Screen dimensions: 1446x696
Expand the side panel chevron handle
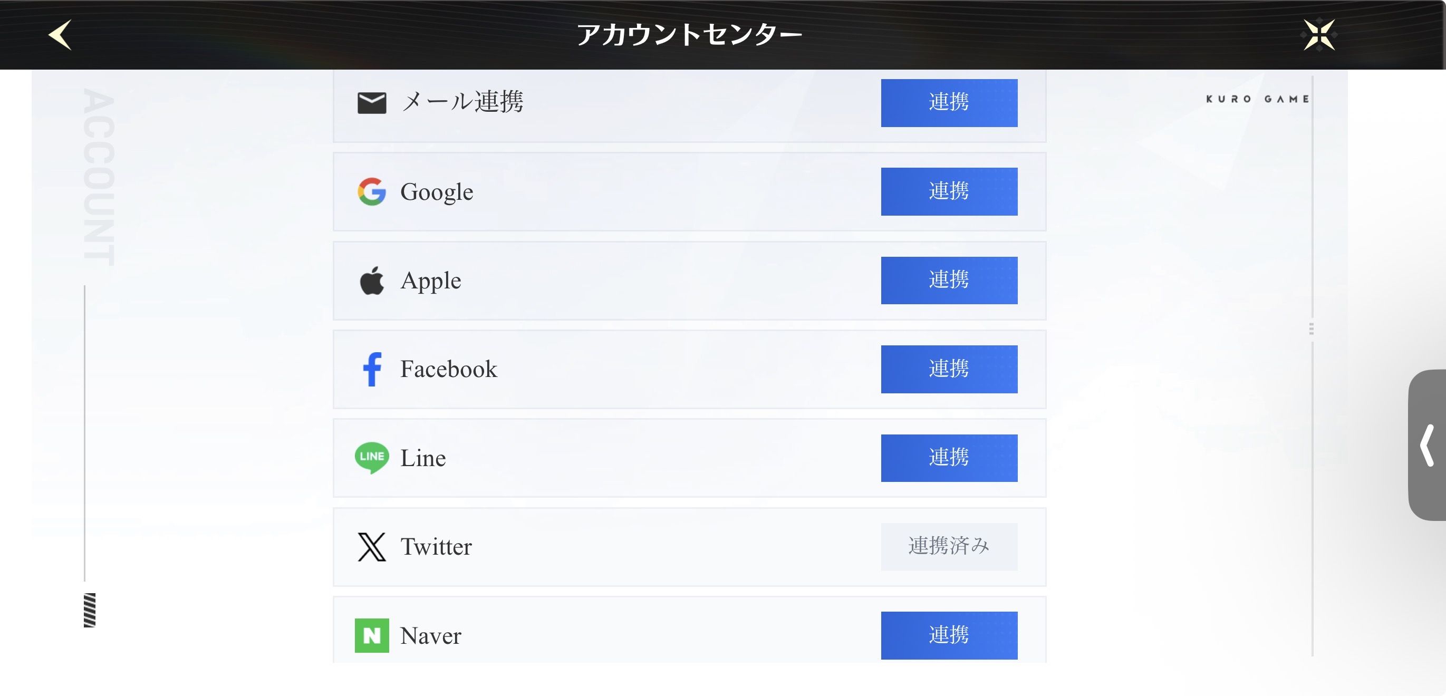tap(1428, 445)
